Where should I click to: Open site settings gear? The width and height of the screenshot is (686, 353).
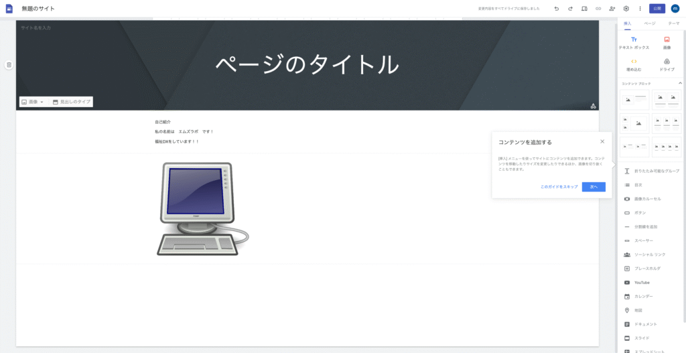pos(626,8)
